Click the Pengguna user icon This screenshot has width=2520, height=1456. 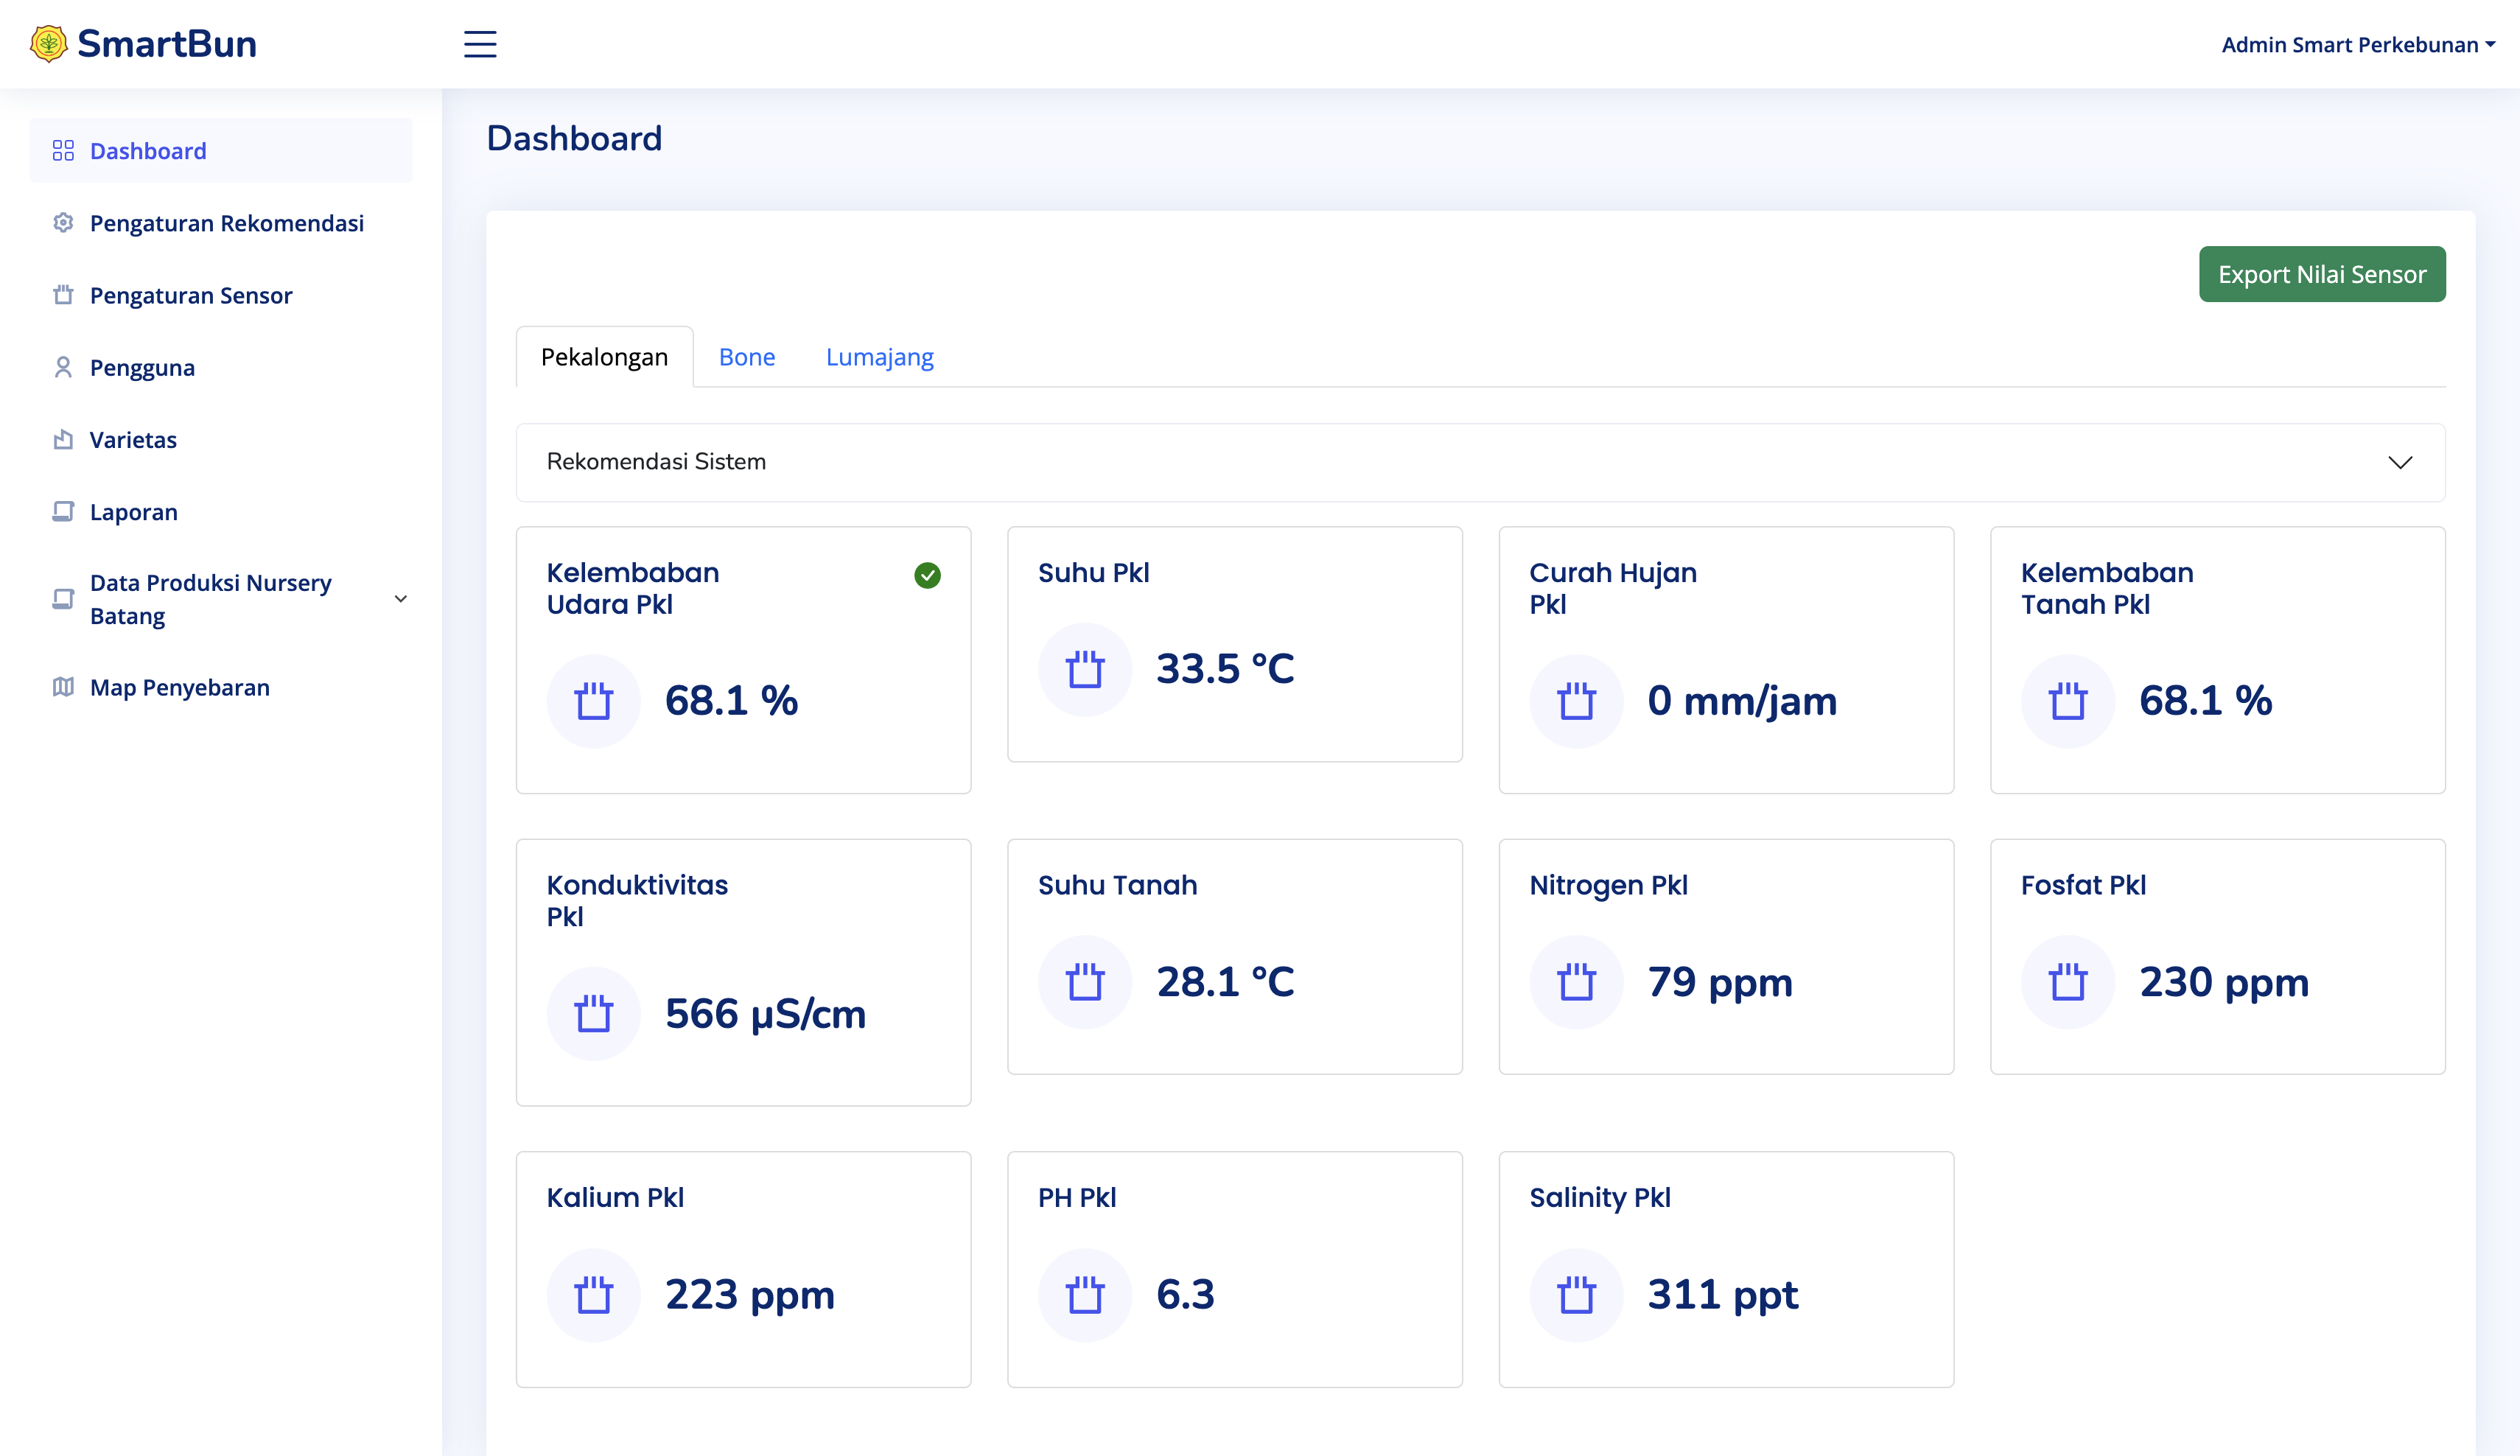[x=63, y=367]
